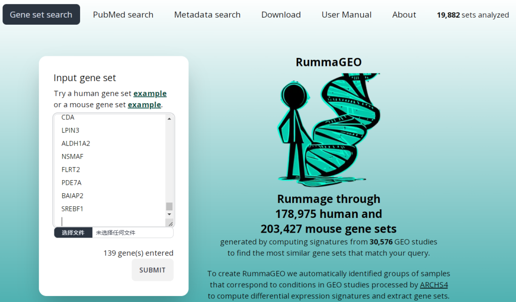This screenshot has height=302, width=516.
Task: Click the 139 gene(s) entered text
Action: pyautogui.click(x=138, y=253)
